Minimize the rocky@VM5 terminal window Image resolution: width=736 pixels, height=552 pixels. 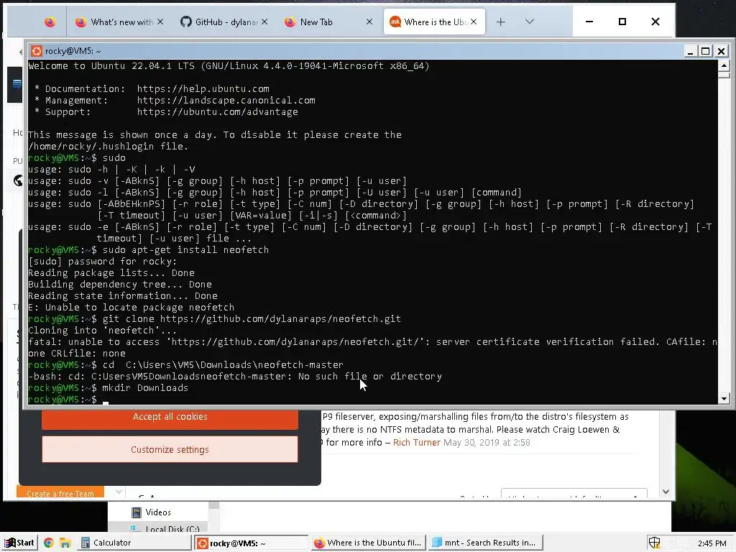[x=689, y=51]
